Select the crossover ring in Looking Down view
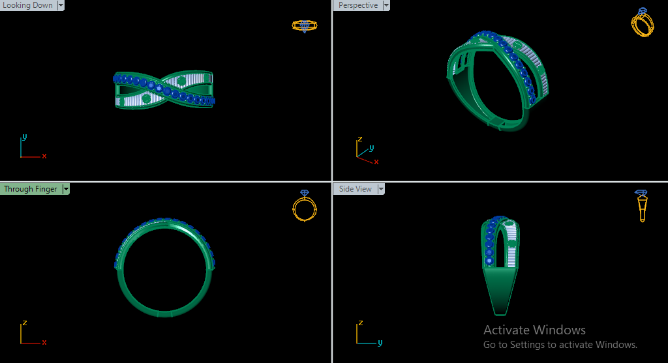The image size is (668, 363). point(164,89)
